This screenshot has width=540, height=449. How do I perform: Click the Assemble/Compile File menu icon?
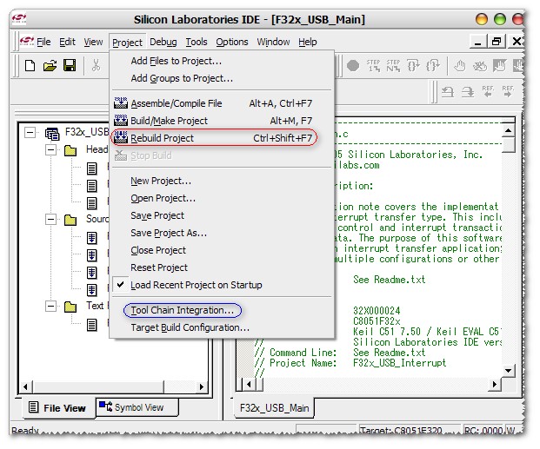pos(121,102)
